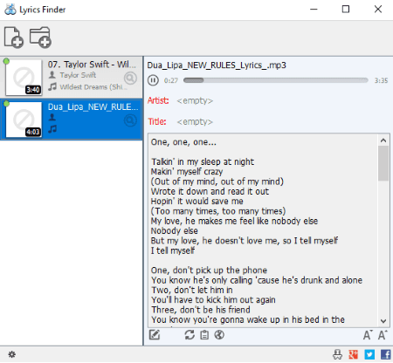393x363 pixels.
Task: Click the refresh lyrics icon
Action: tap(190, 335)
